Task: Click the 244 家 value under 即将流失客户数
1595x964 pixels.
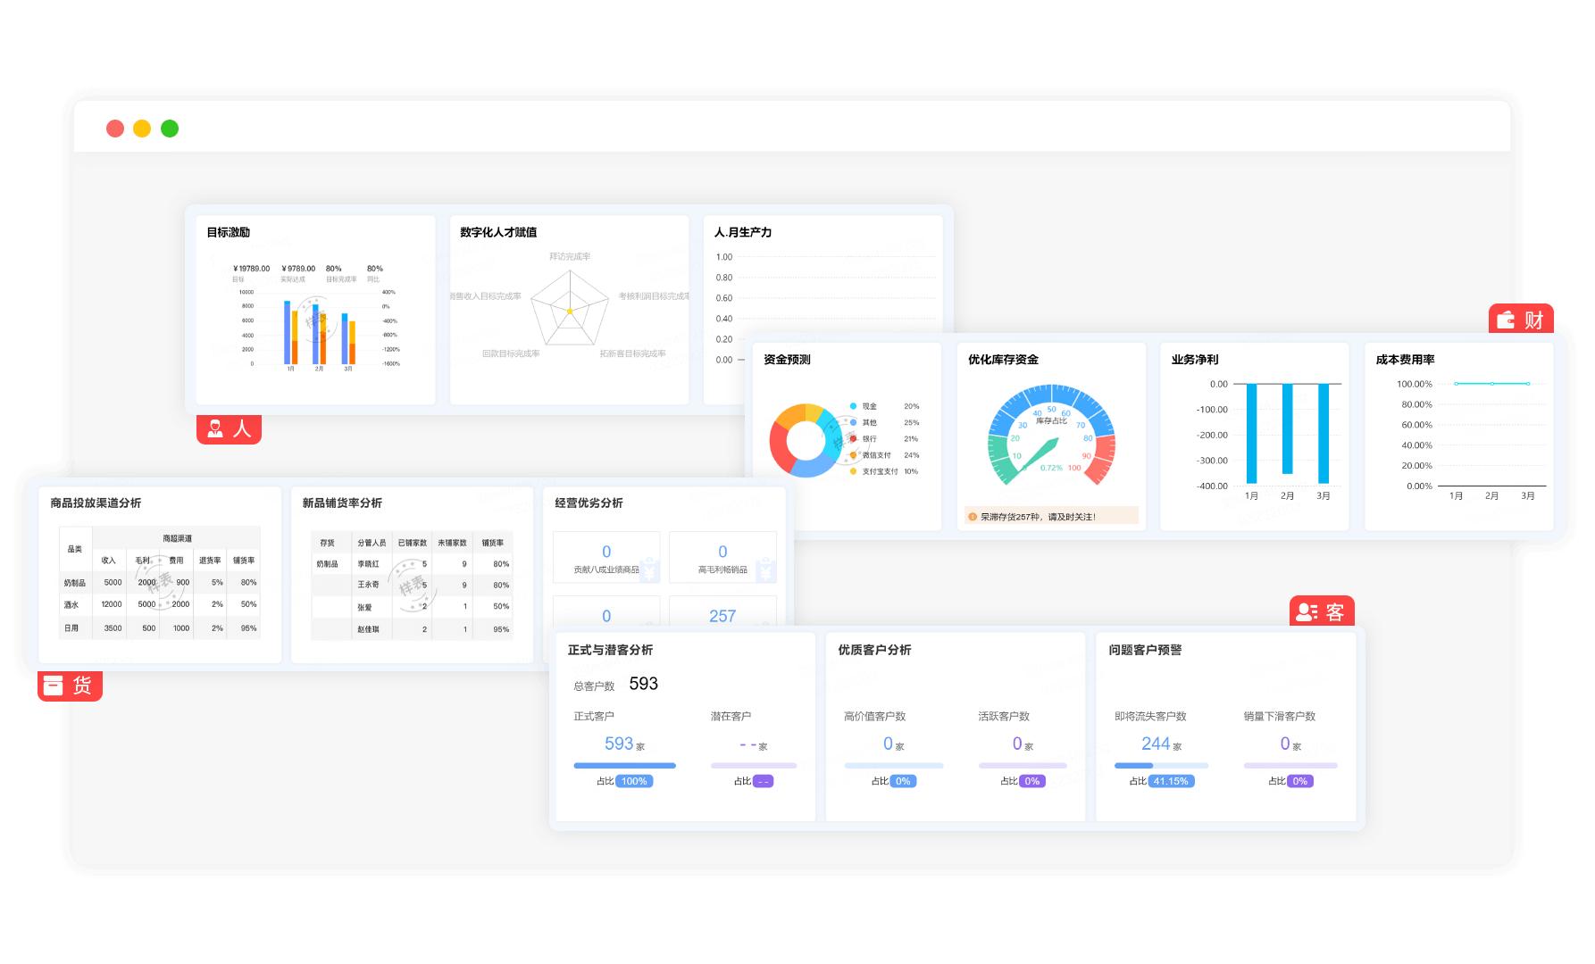Action: pyautogui.click(x=1161, y=744)
